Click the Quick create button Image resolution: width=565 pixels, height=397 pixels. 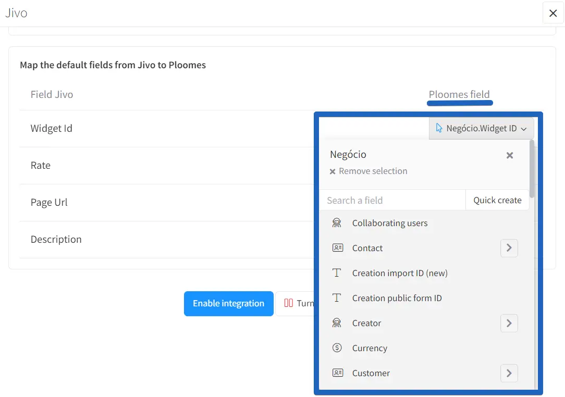pyautogui.click(x=497, y=200)
